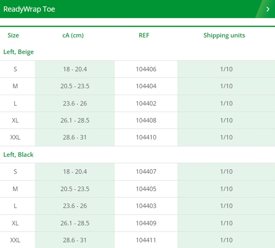Screen dimensions: 275x248
Task: Select 20.5 - 23.5 in the 104404 row
Action: 75,86
